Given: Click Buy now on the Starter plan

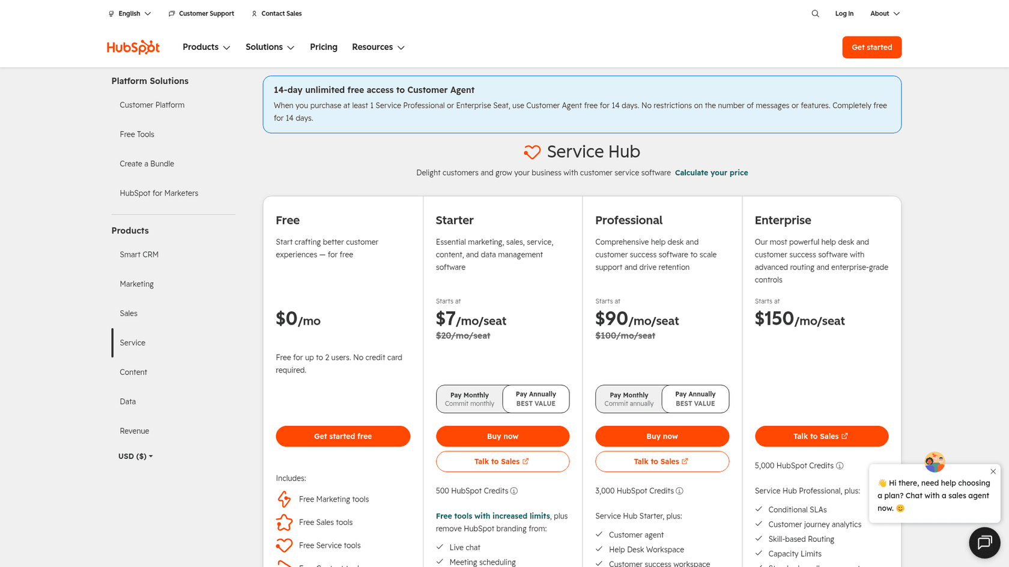Looking at the screenshot, I should click(x=503, y=436).
